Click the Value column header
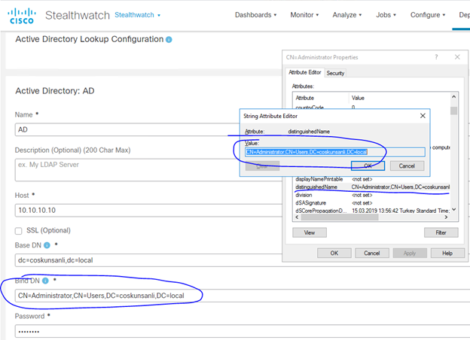 point(399,98)
